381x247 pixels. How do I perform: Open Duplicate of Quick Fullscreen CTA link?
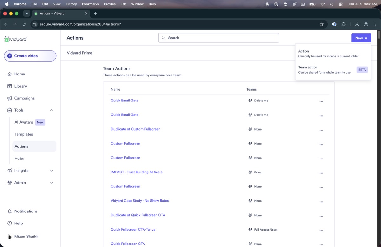tap(138, 215)
